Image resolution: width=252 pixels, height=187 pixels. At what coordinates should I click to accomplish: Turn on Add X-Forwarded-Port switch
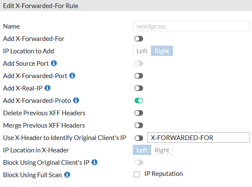tap(139, 76)
